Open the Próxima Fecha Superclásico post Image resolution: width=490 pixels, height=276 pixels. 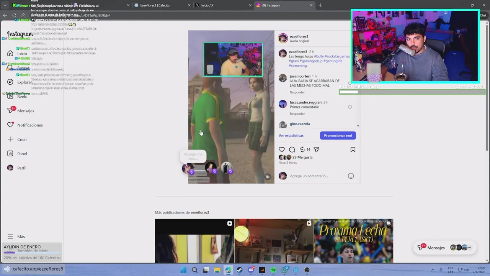point(353,241)
